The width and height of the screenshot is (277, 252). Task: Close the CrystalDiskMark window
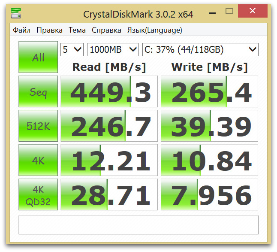[253, 11]
